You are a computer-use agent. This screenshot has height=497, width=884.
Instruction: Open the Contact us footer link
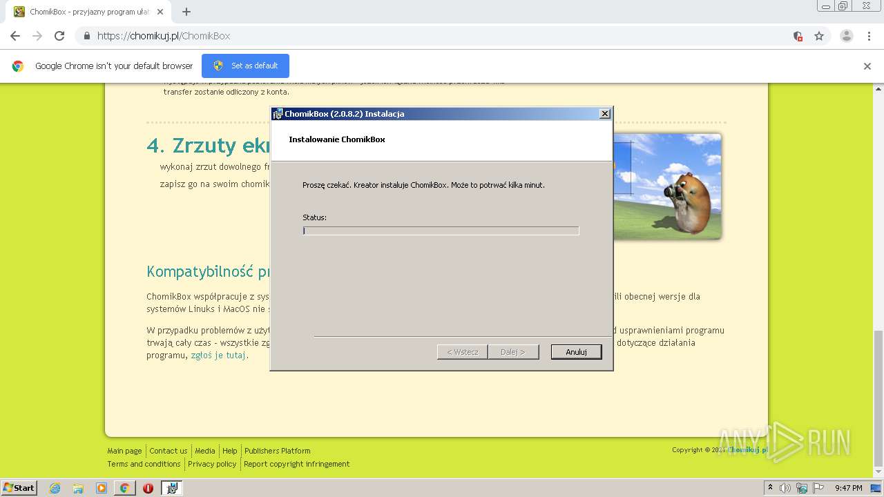tap(169, 451)
